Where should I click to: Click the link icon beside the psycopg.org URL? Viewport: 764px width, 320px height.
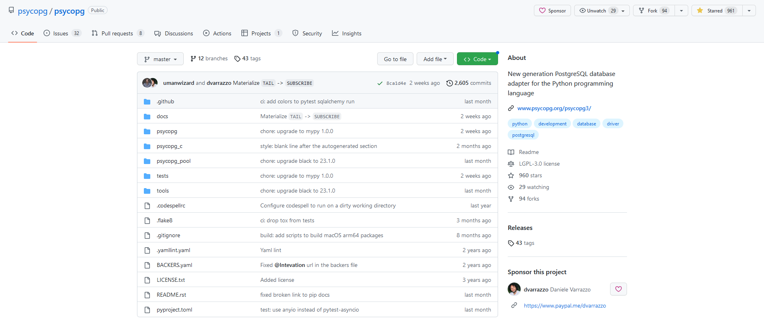[511, 108]
